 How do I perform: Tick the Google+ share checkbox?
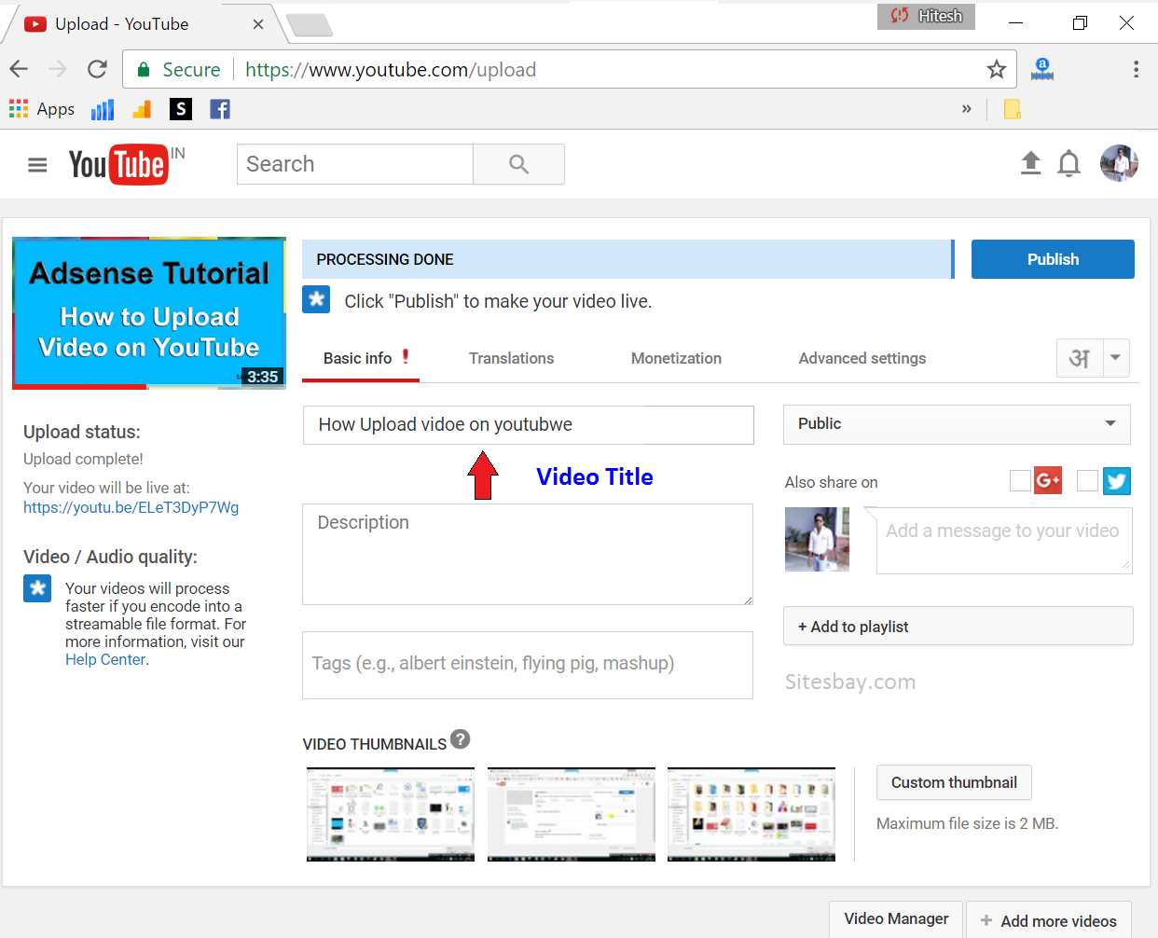[1020, 480]
